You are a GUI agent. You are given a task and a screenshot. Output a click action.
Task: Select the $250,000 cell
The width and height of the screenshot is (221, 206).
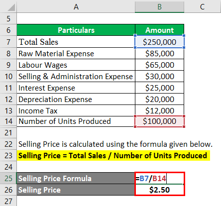159,42
